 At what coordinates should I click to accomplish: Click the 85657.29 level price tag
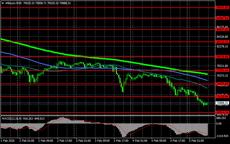pos(222,29)
